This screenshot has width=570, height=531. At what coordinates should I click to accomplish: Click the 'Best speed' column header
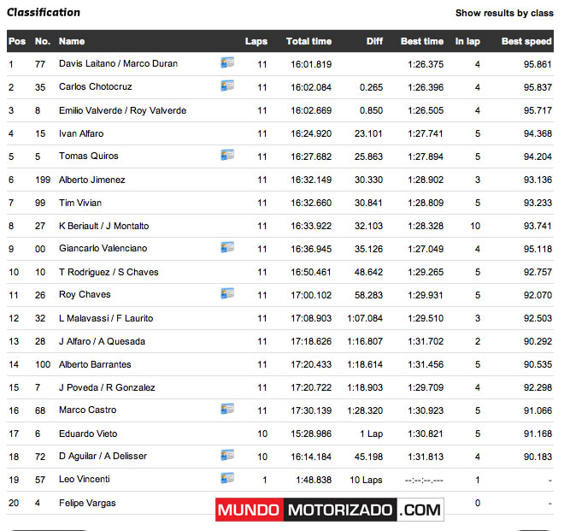(526, 41)
